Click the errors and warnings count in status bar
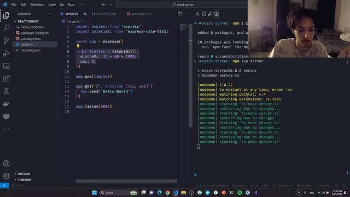Image resolution: width=350 pixels, height=197 pixels. [18, 186]
